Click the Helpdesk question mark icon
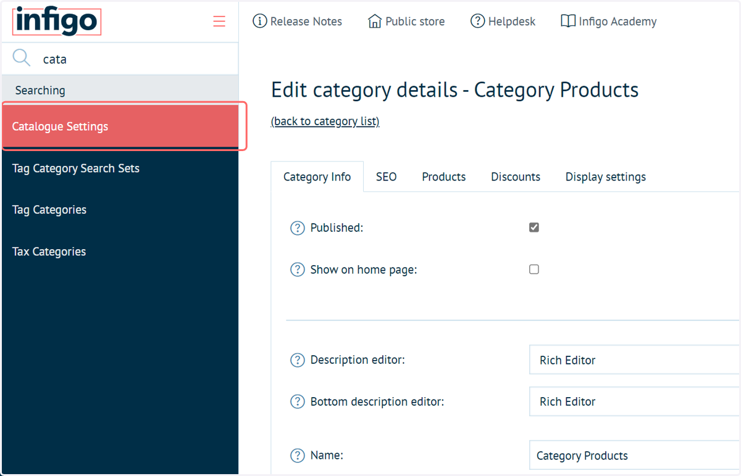The height and width of the screenshot is (476, 741). [477, 21]
